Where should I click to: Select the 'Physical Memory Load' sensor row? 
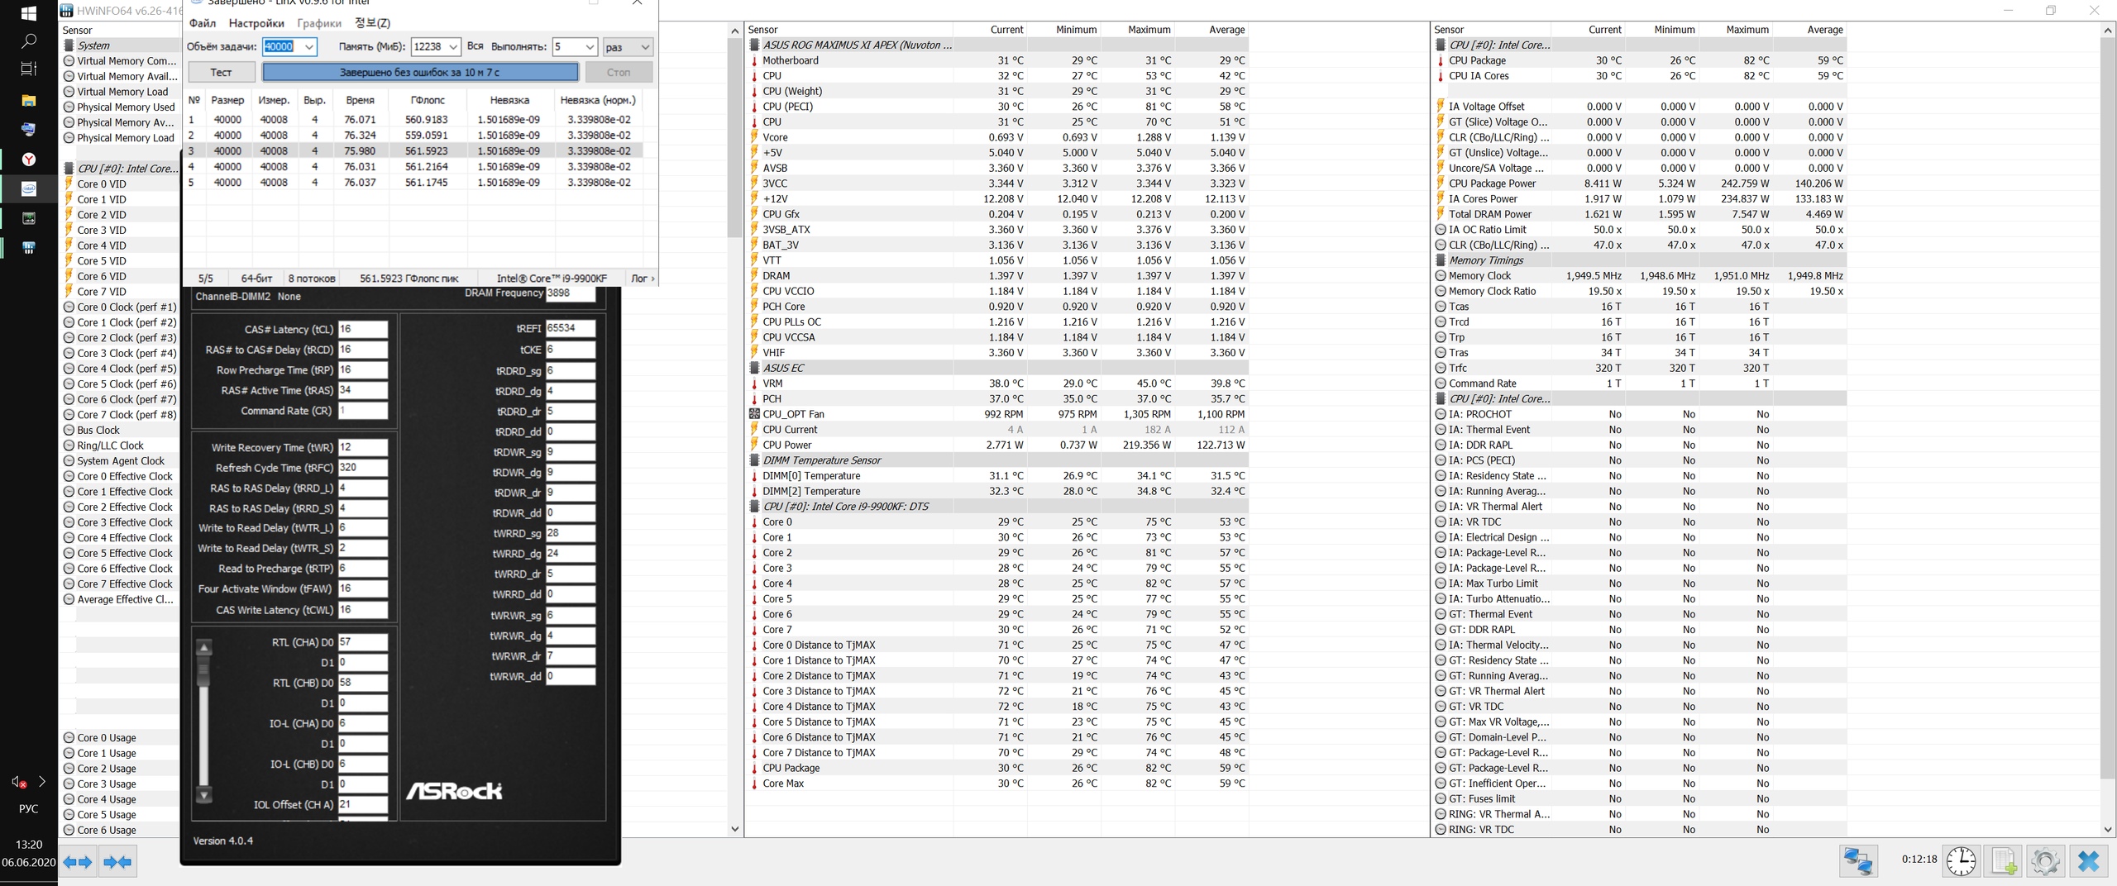(121, 138)
